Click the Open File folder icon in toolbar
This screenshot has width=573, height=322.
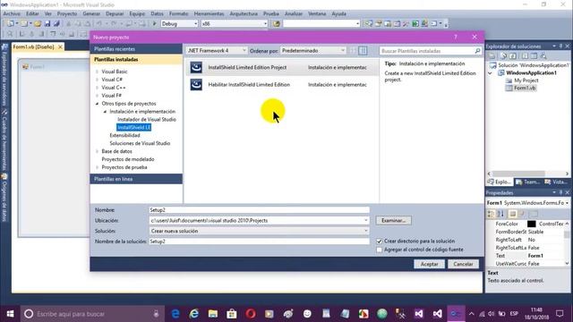(38, 24)
